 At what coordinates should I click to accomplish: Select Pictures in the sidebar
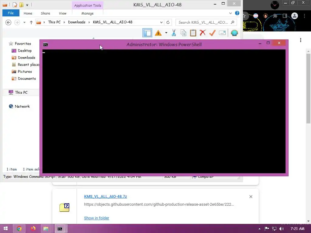(x=22, y=72)
